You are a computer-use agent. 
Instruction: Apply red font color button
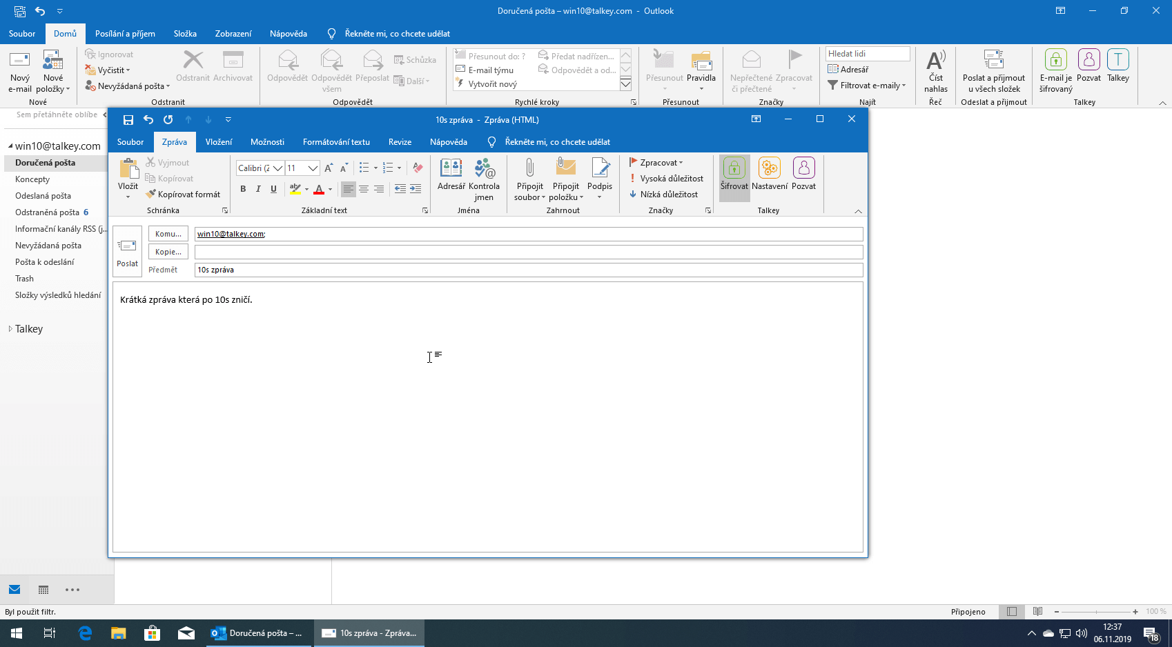point(319,189)
